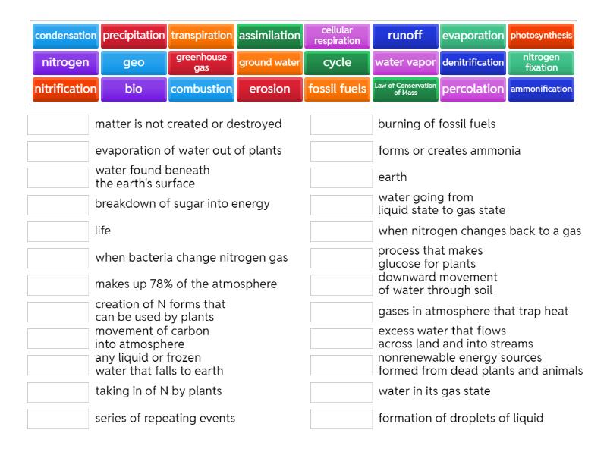The height and width of the screenshot is (455, 607).
Task: Click the photosynthesis word tile
Action: coord(540,36)
